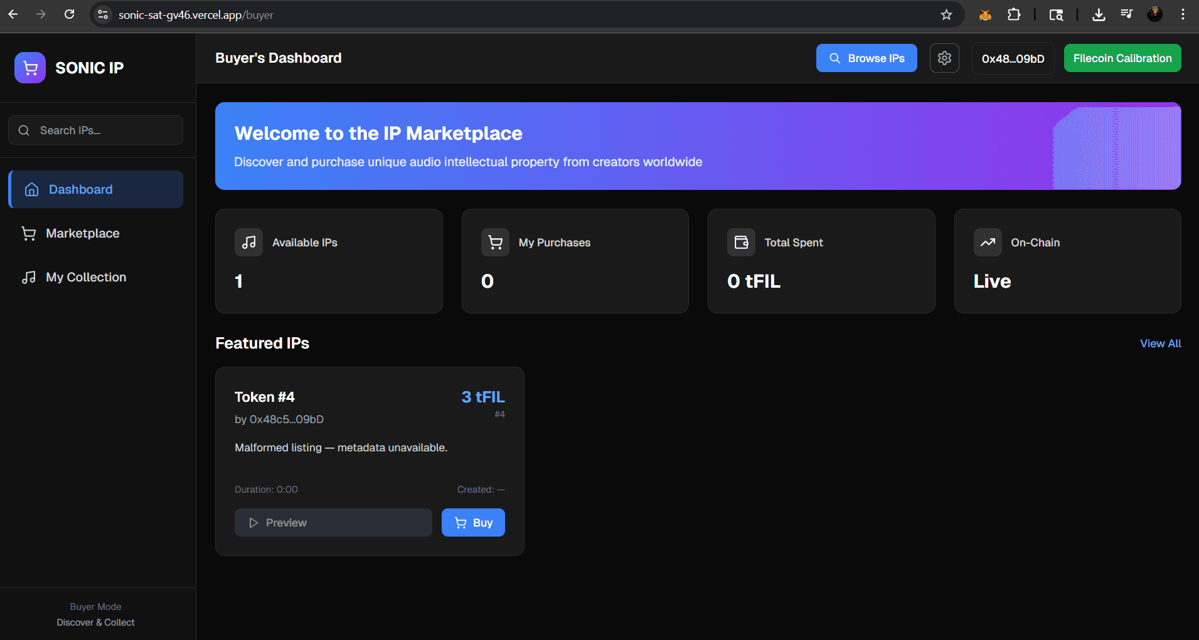Click the cart icon on My Purchases card
Viewport: 1199px width, 640px height.
(495, 243)
